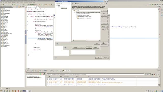Open help in the bottom properties dialog
This screenshot has height=92, width=163.
point(56,58)
